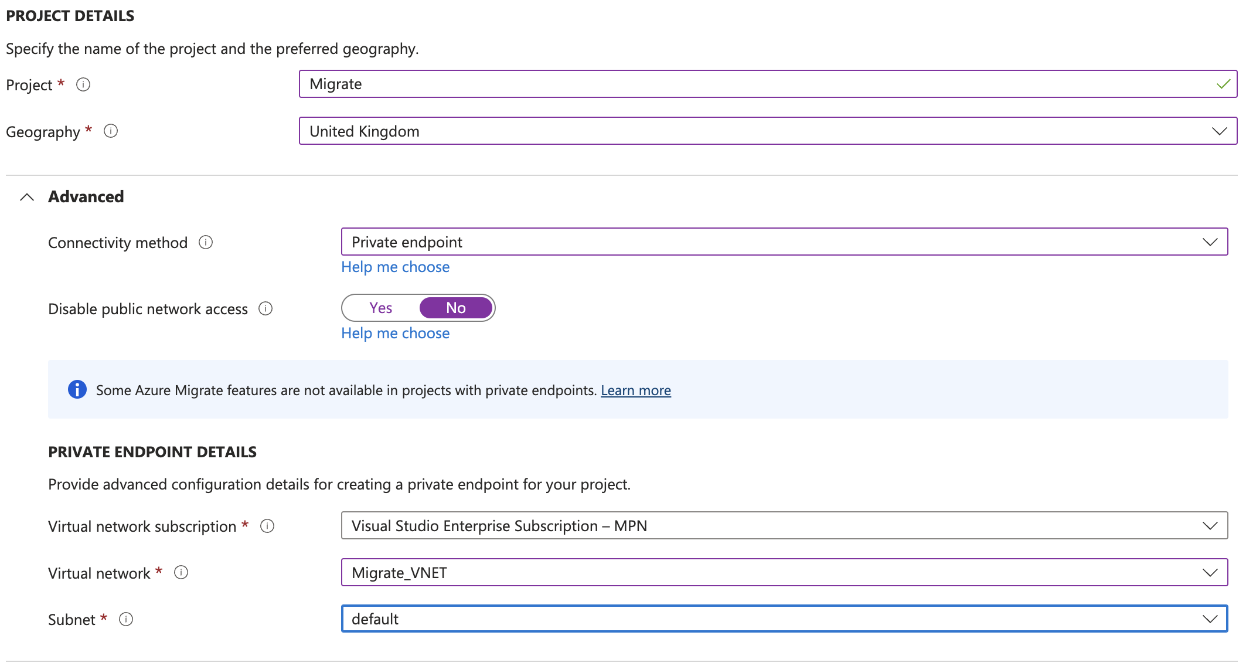Click the Project name field containing Migrate
This screenshot has height=666, width=1246.
point(768,84)
